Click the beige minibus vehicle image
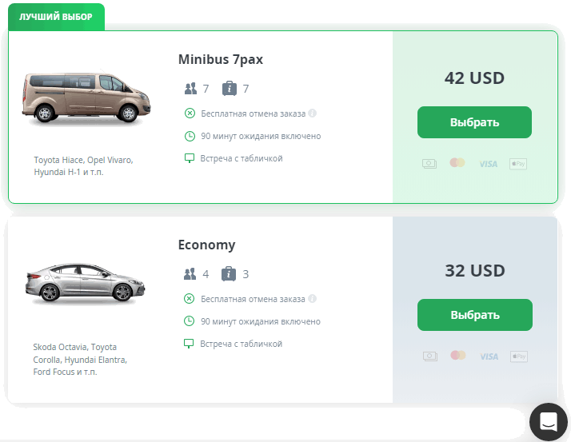The height and width of the screenshot is (442, 571). [x=82, y=98]
